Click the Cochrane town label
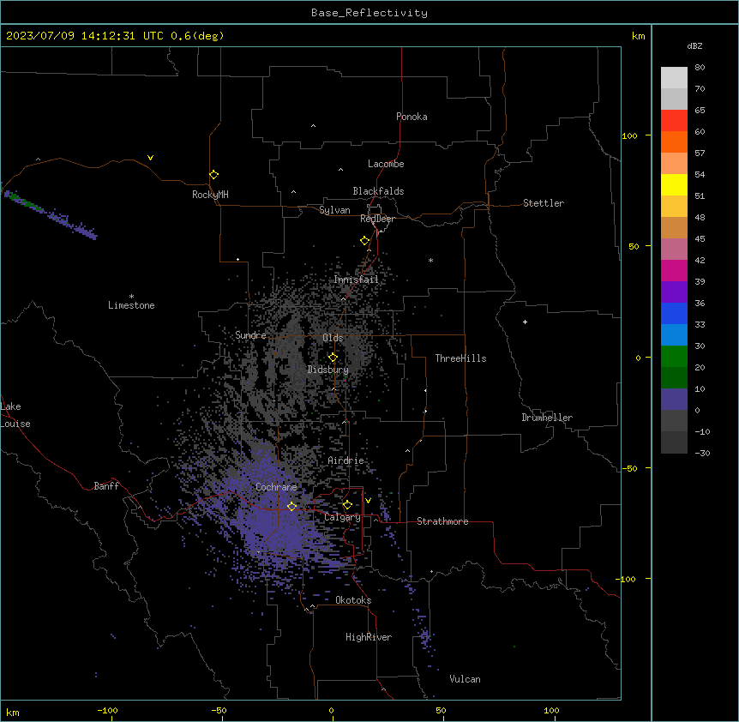The height and width of the screenshot is (722, 739). (276, 487)
